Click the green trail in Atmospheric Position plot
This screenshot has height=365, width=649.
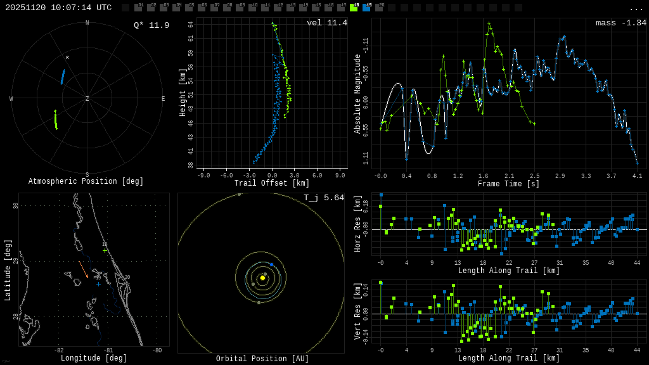[x=56, y=120]
